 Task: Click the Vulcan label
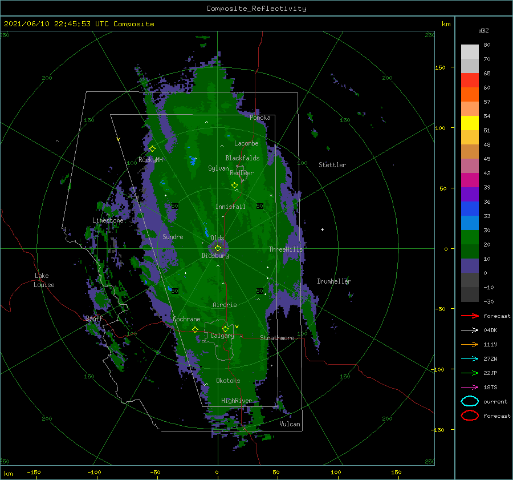[290, 424]
